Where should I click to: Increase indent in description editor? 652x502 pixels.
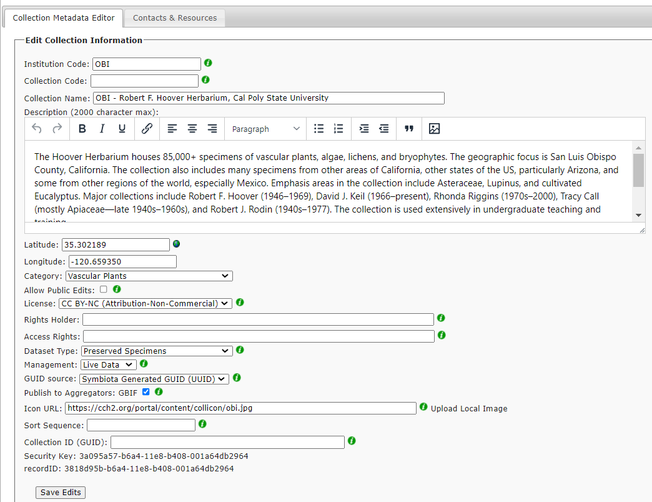364,129
